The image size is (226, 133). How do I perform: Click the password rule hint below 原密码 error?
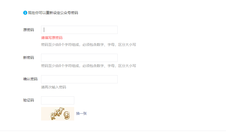coord(89,45)
